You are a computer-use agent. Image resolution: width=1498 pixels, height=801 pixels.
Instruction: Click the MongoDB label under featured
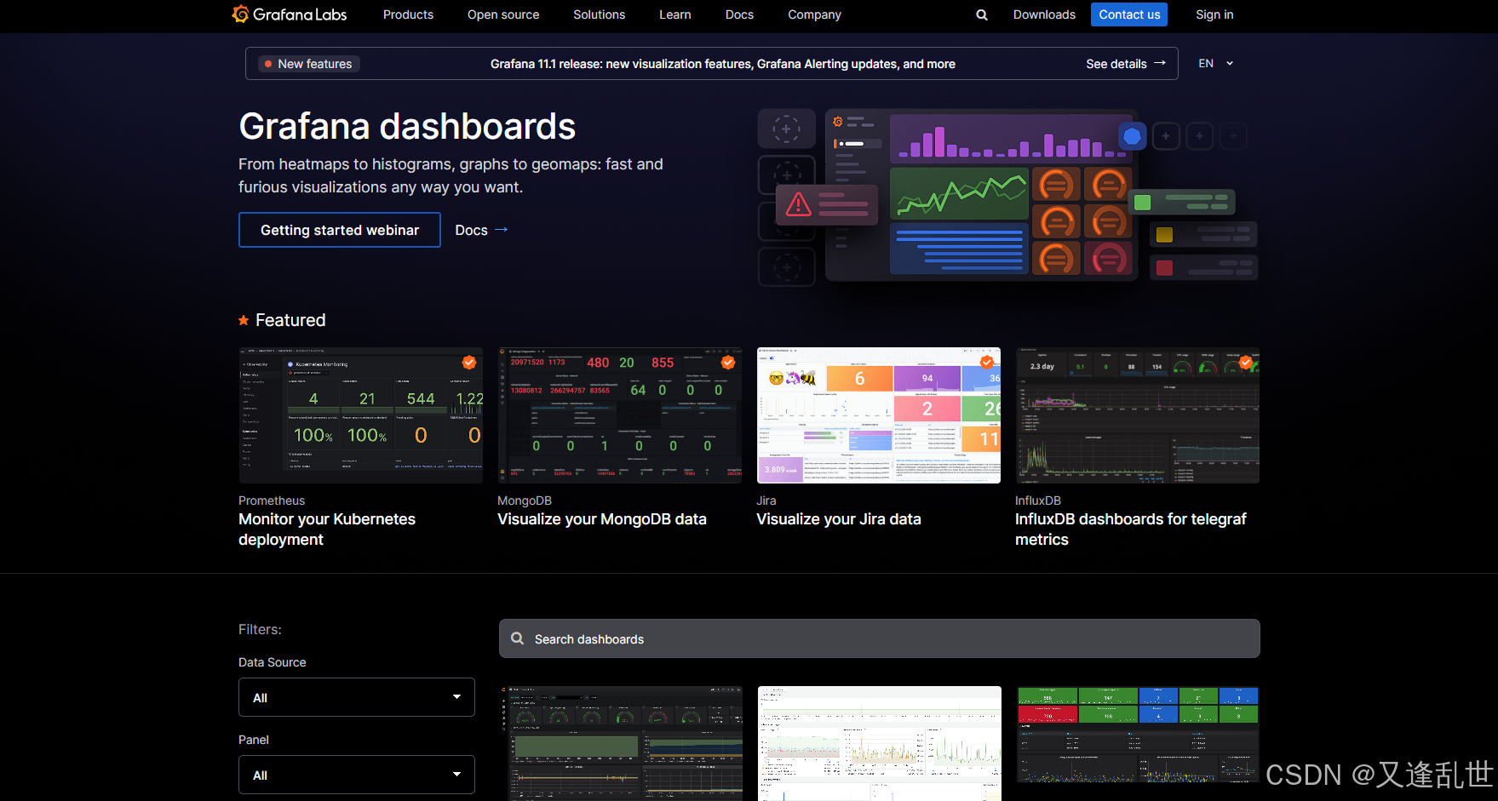[x=525, y=501]
